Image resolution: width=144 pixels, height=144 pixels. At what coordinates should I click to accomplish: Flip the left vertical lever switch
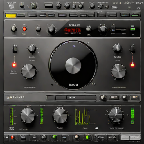pos(15,49)
